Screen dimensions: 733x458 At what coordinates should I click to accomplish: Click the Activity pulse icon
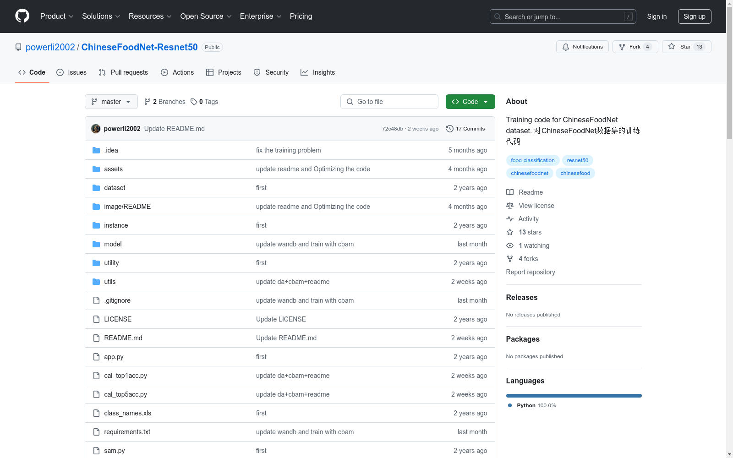tap(510, 219)
